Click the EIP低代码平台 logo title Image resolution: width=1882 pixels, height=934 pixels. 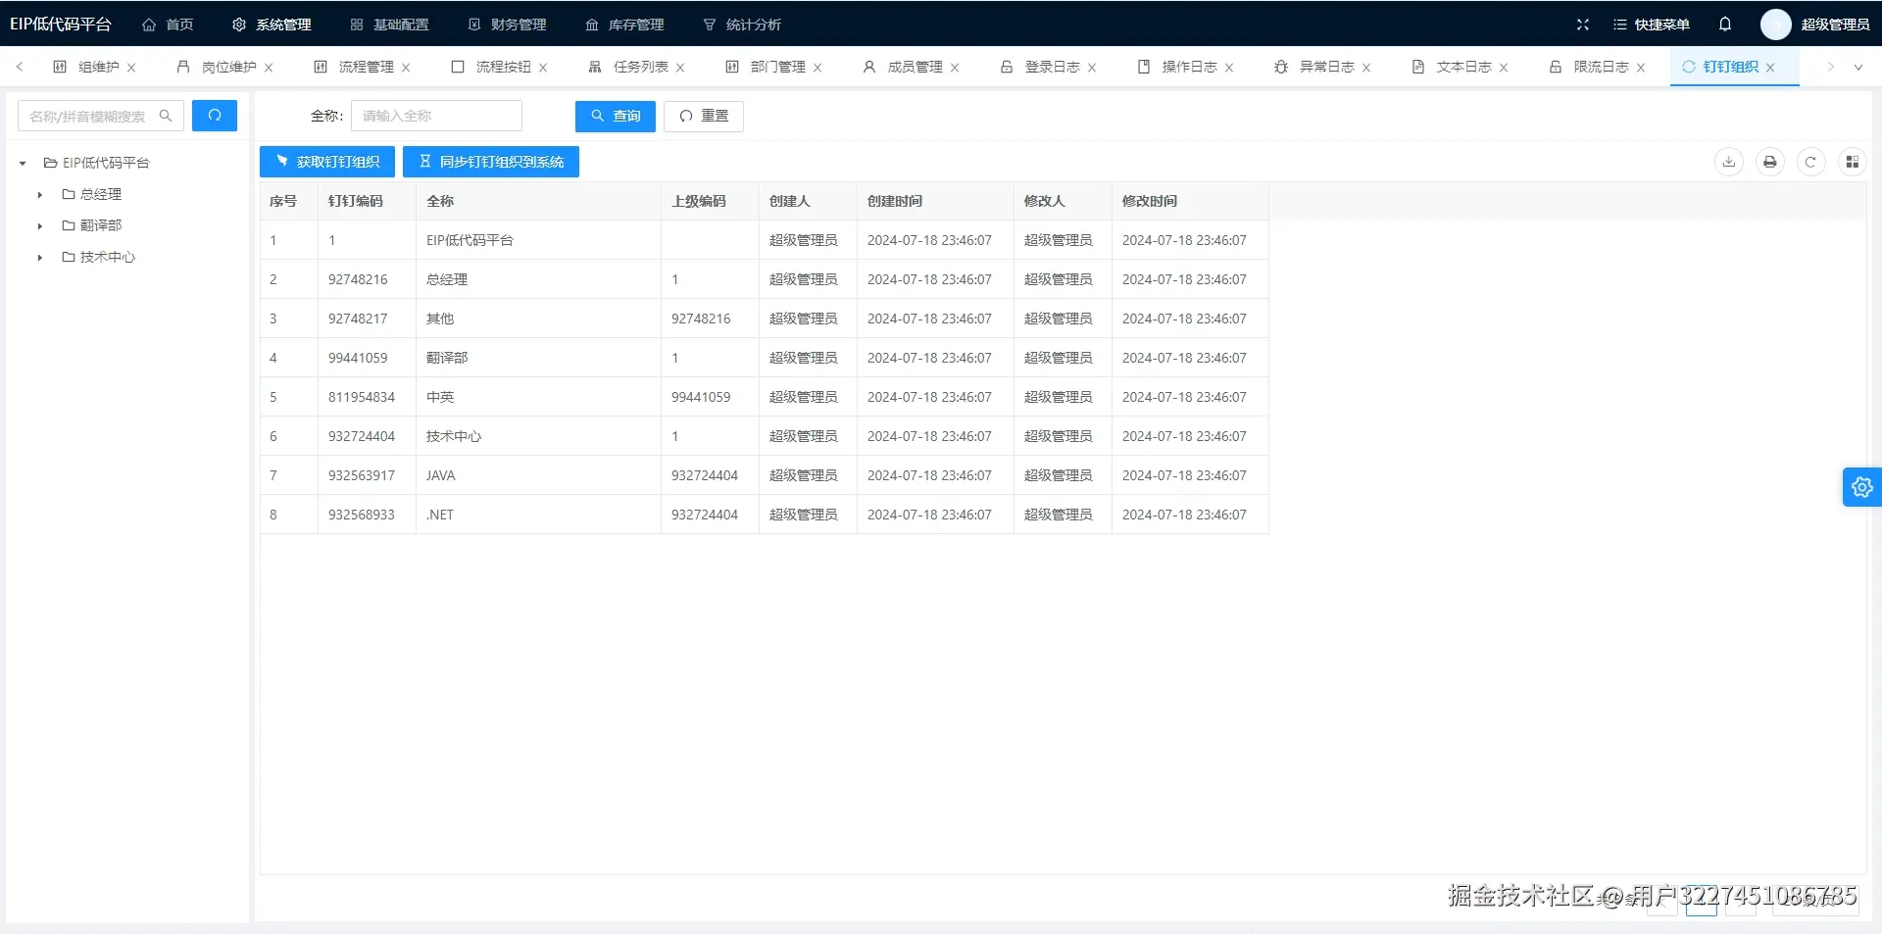(61, 24)
